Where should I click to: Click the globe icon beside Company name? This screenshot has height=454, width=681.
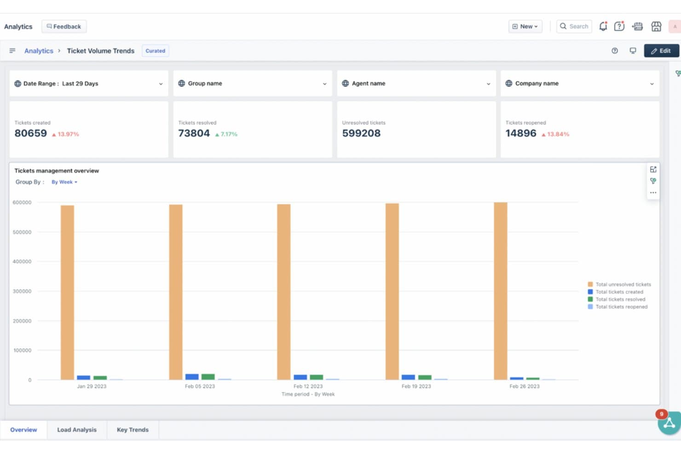click(508, 83)
